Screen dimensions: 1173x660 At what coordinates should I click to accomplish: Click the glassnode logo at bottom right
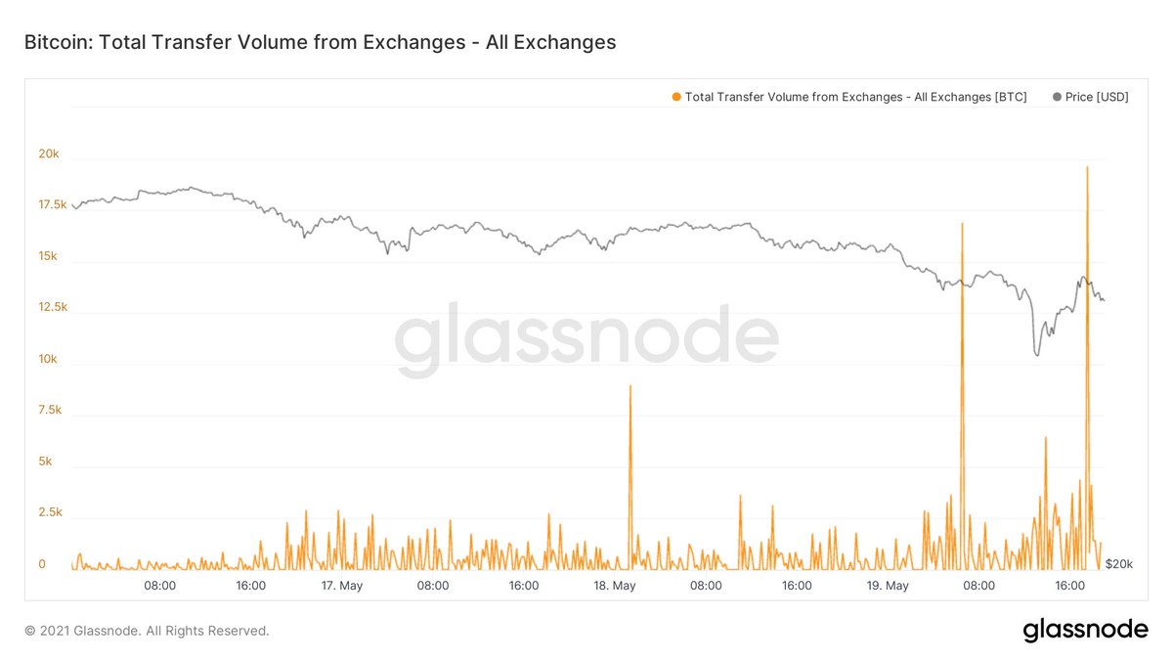pos(1086,631)
